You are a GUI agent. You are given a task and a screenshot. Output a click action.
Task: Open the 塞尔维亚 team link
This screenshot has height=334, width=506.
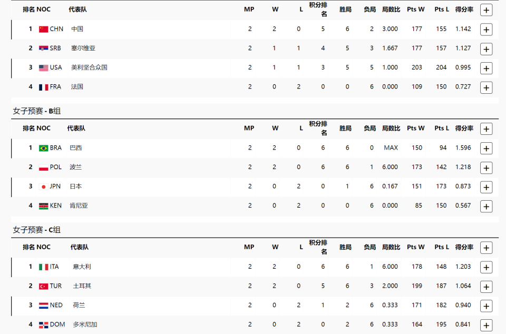point(83,48)
